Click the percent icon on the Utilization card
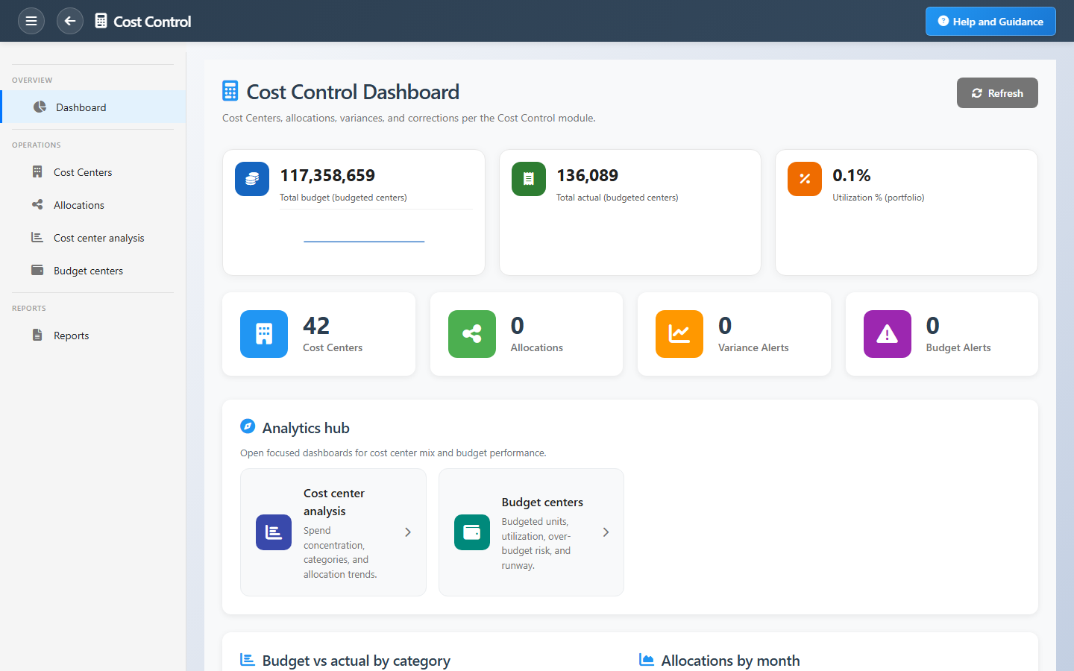 [x=805, y=179]
